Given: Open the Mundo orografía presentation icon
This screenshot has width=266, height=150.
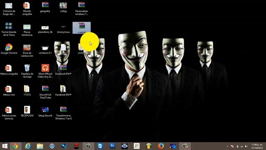Looking at the screenshot, I should click(27, 9).
